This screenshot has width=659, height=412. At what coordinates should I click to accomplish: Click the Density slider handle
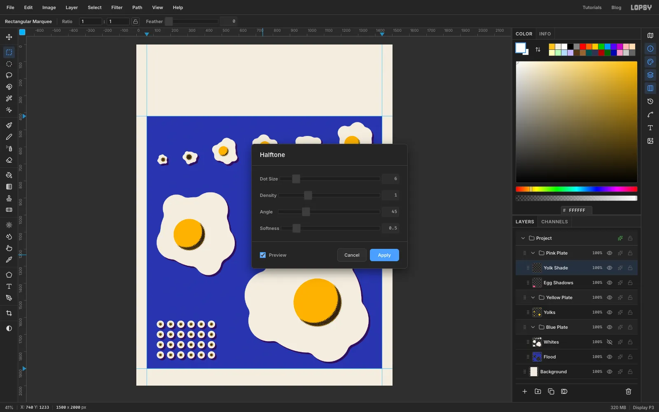click(x=308, y=195)
